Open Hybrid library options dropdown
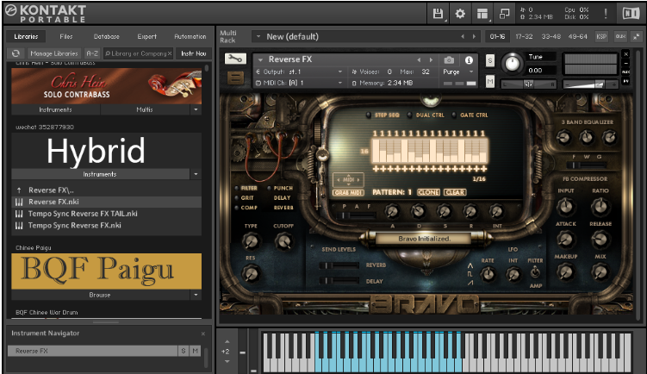The height and width of the screenshot is (374, 647). click(196, 174)
